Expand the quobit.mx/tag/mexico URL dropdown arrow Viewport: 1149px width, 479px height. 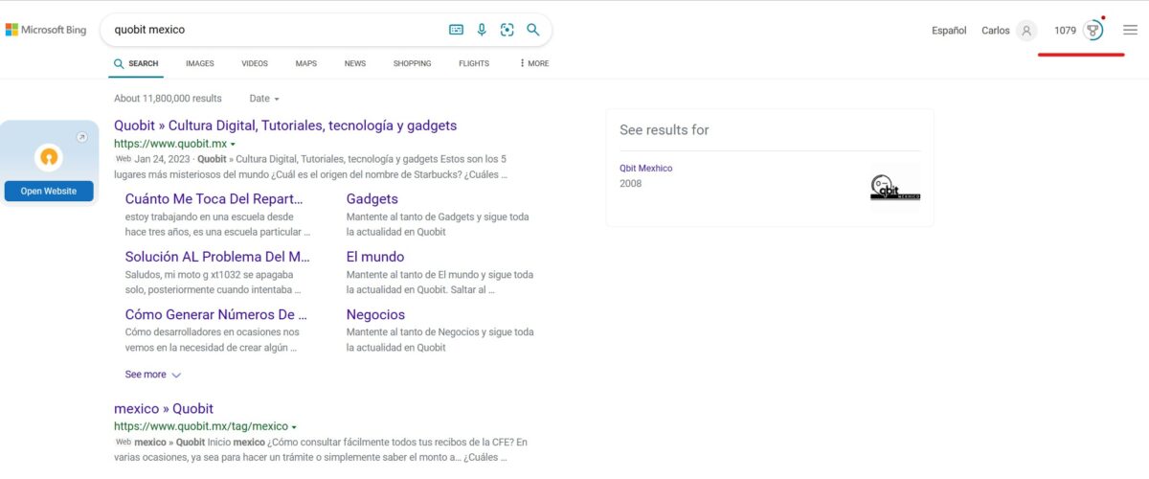(294, 427)
